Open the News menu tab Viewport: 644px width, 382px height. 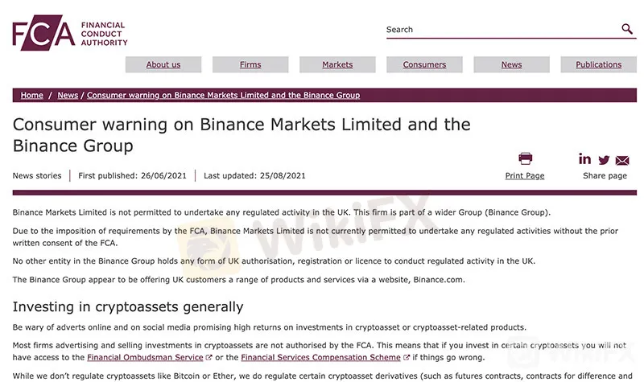coord(511,65)
